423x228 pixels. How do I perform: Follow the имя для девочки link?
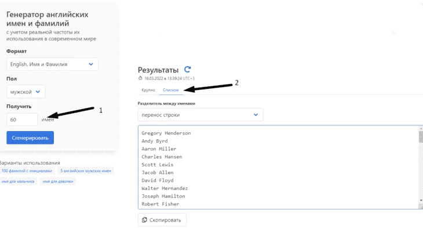point(58,181)
